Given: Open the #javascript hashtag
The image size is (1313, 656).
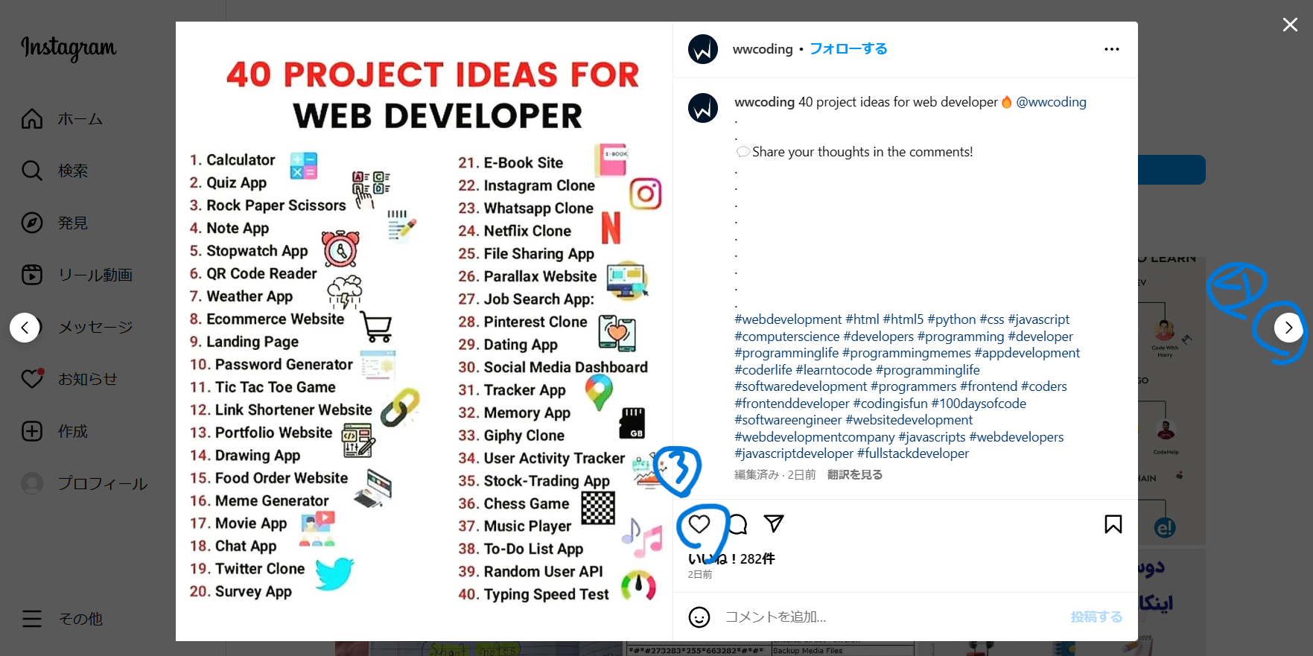Looking at the screenshot, I should point(1038,319).
